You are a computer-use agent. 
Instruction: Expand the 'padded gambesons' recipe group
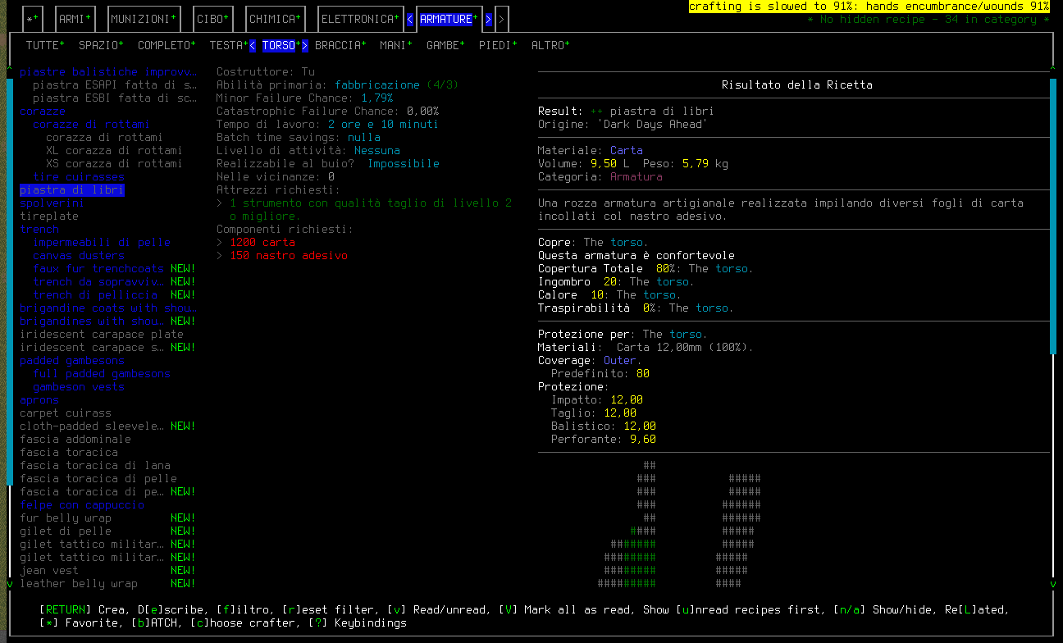(x=72, y=360)
